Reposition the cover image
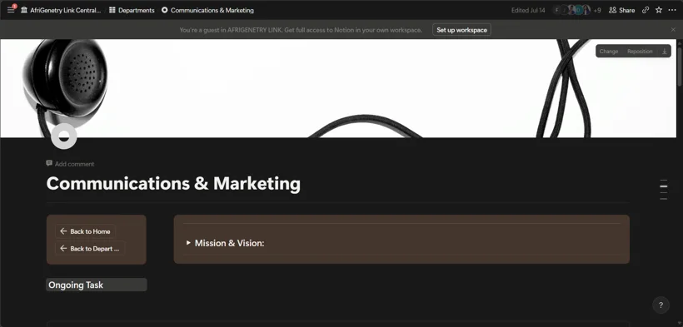This screenshot has width=683, height=327. point(640,52)
